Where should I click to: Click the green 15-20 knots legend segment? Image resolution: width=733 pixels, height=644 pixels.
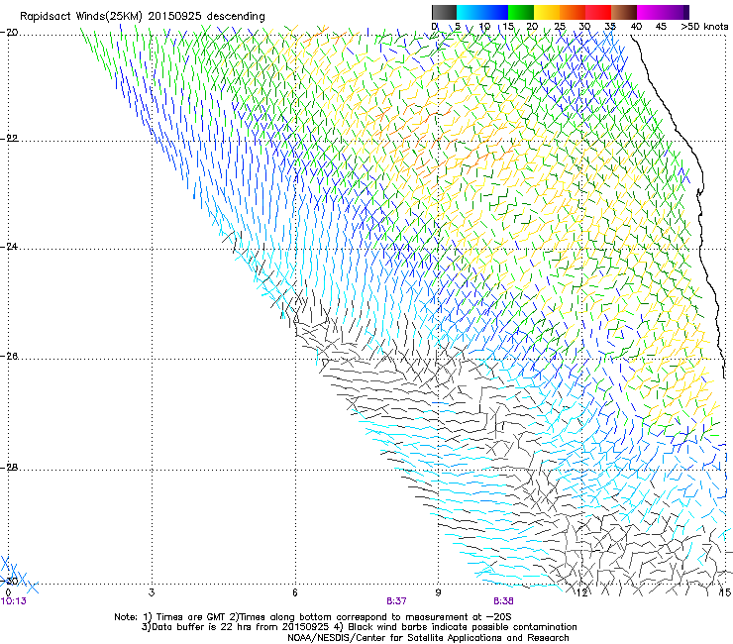(x=521, y=12)
